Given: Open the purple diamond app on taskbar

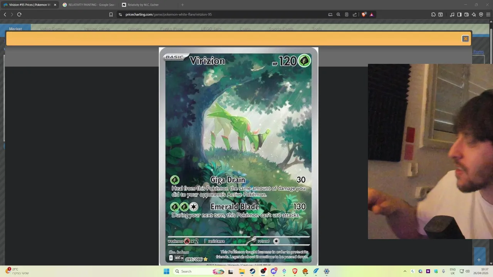Looking at the screenshot, I should (284, 271).
